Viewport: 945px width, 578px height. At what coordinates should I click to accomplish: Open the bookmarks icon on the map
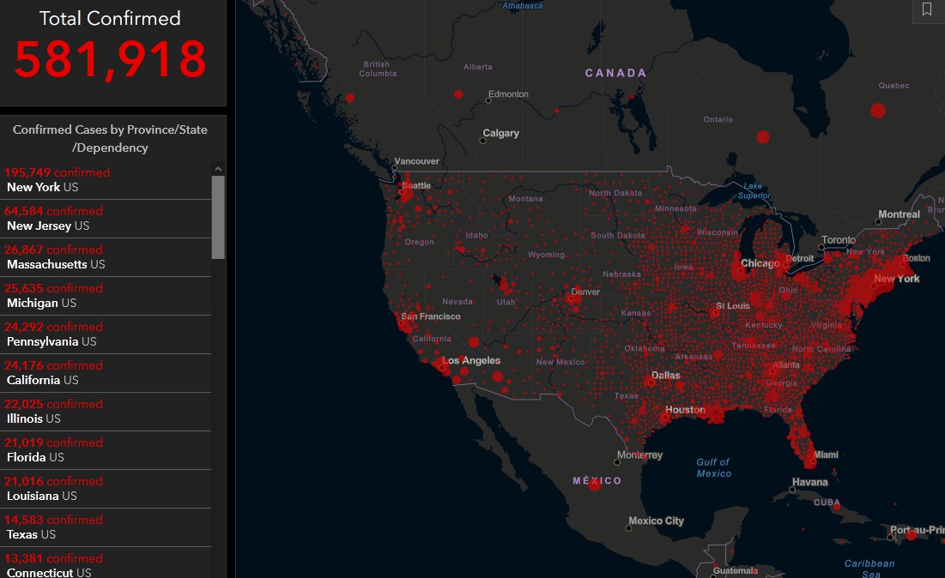coord(926,9)
